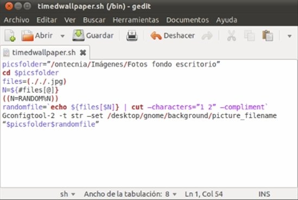The height and width of the screenshot is (200, 298).
Task: Undo last change with Deshacer
Action: (173, 35)
